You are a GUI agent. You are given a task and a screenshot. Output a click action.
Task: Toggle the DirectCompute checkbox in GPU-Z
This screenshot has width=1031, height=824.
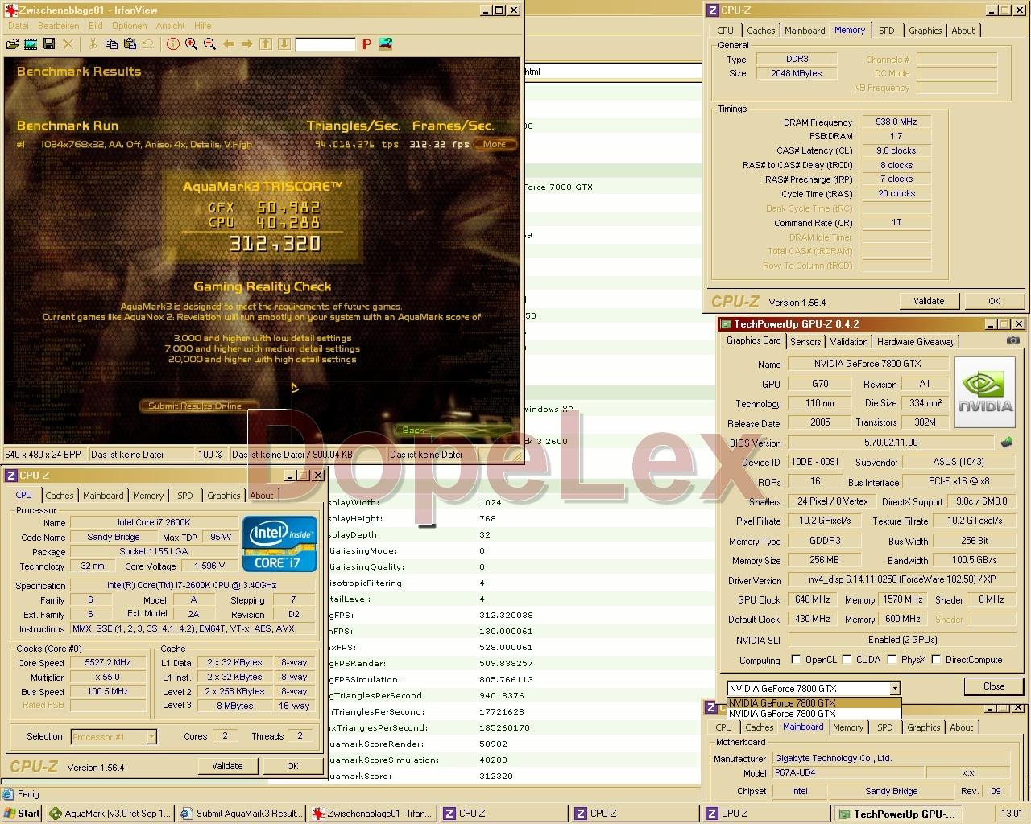[x=936, y=660]
